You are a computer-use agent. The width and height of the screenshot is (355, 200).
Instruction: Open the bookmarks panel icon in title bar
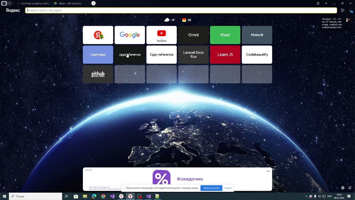click(318, 3)
